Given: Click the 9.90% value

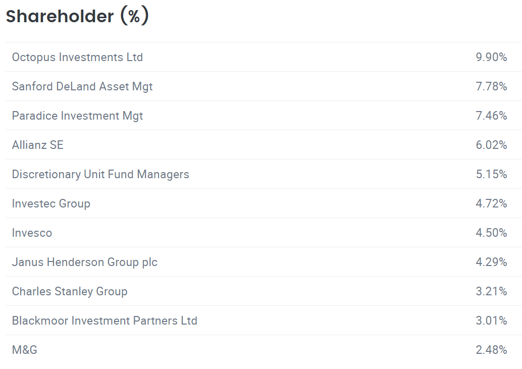Looking at the screenshot, I should 491,57.
